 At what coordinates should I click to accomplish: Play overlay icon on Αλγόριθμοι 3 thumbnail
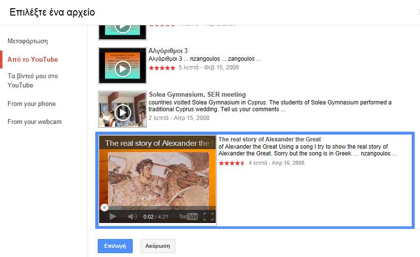point(122,69)
